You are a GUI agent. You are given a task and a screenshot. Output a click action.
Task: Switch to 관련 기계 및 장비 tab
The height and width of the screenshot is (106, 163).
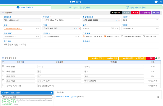click(x=136, y=8)
